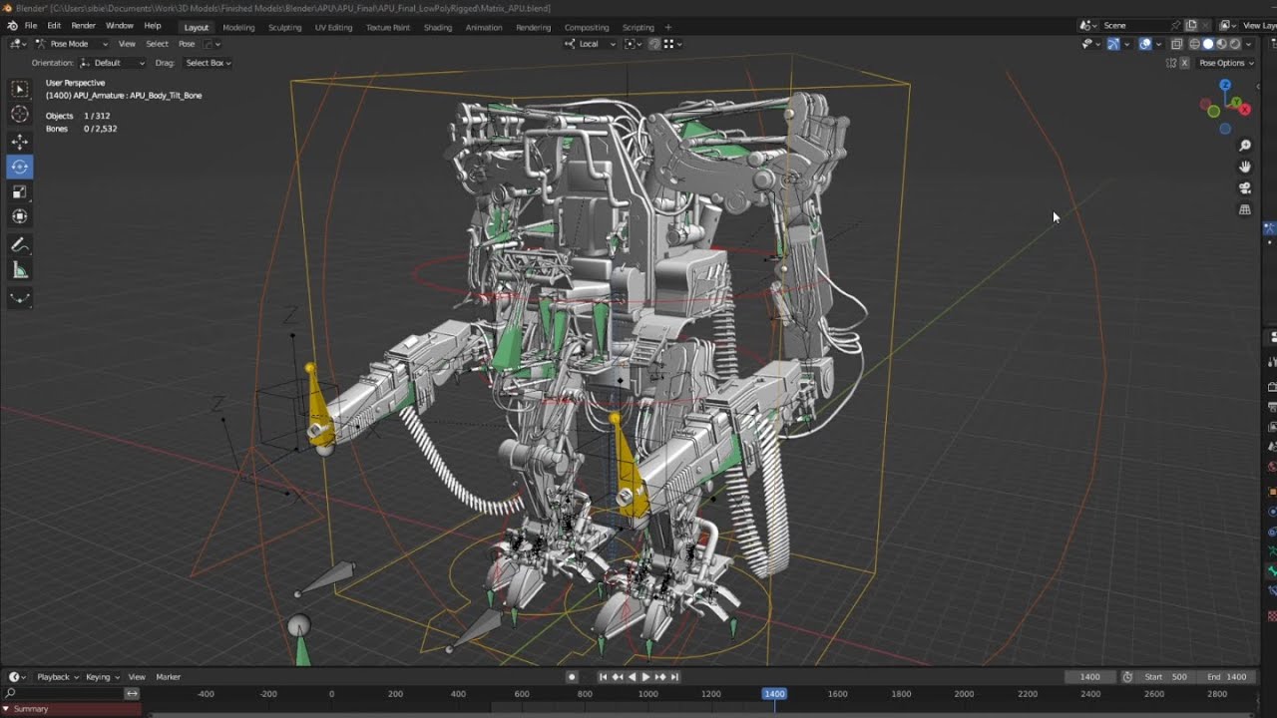Click the red X axis on gizmo
The image size is (1277, 718).
coord(1244,109)
